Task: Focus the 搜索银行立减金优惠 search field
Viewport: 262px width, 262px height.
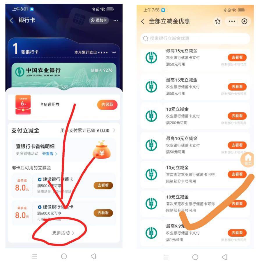Action: point(195,38)
